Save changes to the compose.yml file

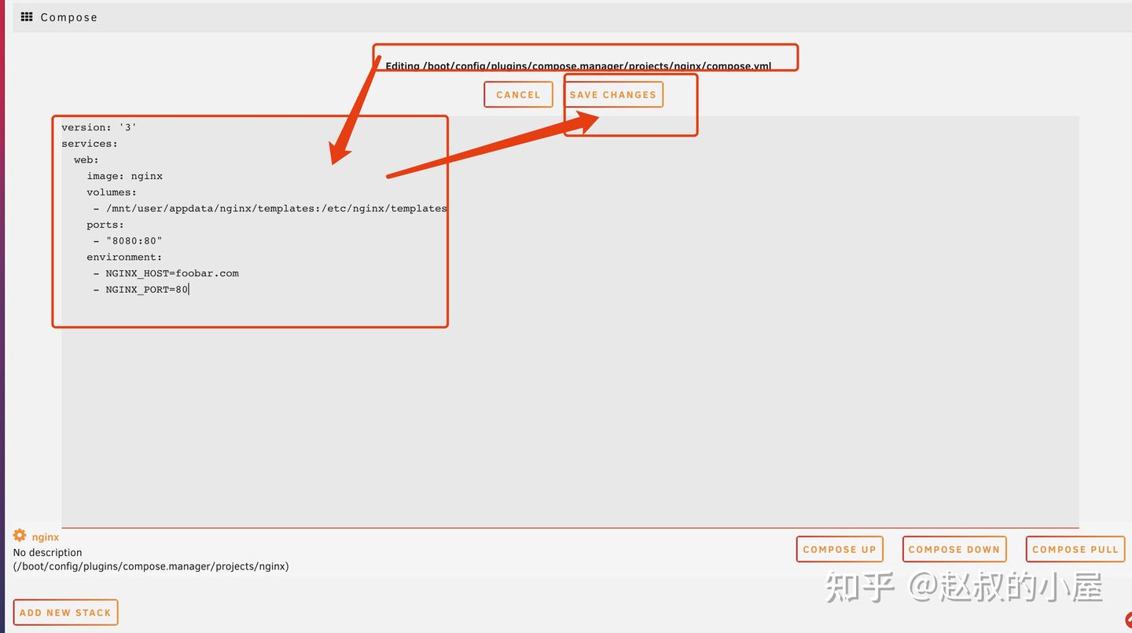[x=613, y=94]
